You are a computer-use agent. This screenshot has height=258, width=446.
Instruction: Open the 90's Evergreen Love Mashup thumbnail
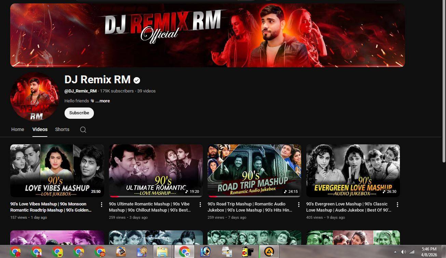(353, 170)
